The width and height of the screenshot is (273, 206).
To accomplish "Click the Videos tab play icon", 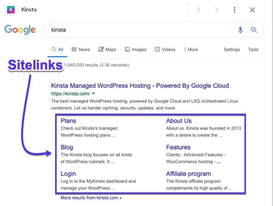I will [x=157, y=49].
